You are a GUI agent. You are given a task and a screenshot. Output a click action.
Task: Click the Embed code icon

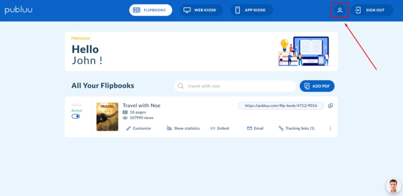pyautogui.click(x=213, y=128)
